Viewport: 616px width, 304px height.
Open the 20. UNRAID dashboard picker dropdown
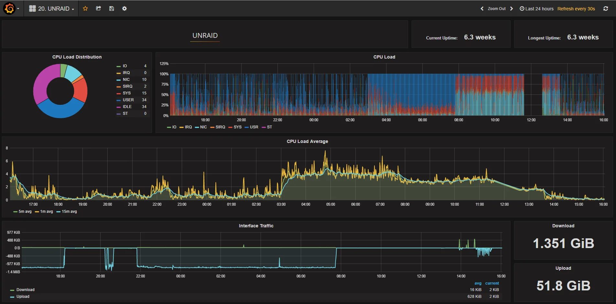[x=52, y=9]
